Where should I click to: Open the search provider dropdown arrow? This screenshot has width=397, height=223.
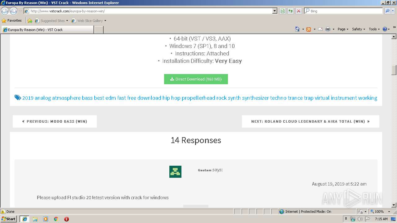[x=393, y=11]
